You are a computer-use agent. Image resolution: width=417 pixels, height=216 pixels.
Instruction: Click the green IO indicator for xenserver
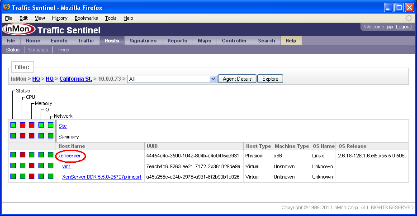click(x=41, y=155)
